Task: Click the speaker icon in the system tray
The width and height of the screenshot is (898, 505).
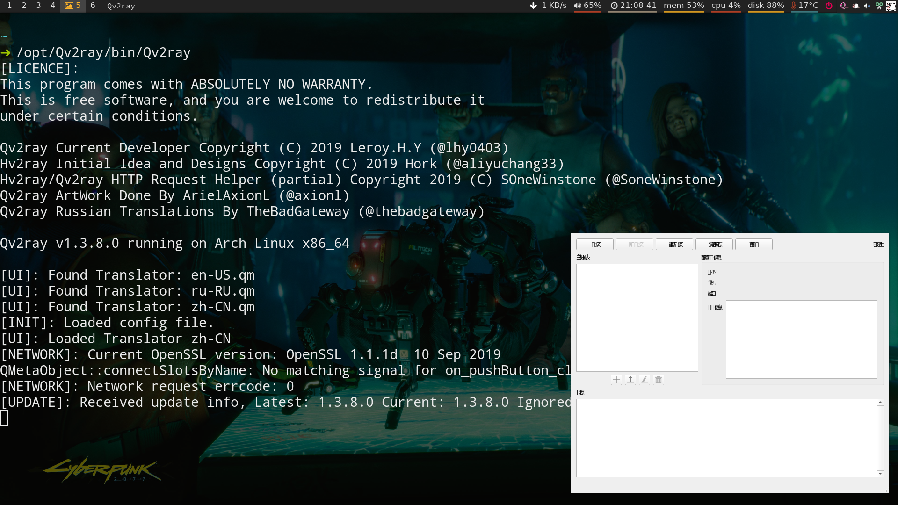Action: tap(868, 6)
